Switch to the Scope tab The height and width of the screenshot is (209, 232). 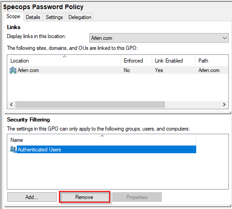pyautogui.click(x=13, y=16)
